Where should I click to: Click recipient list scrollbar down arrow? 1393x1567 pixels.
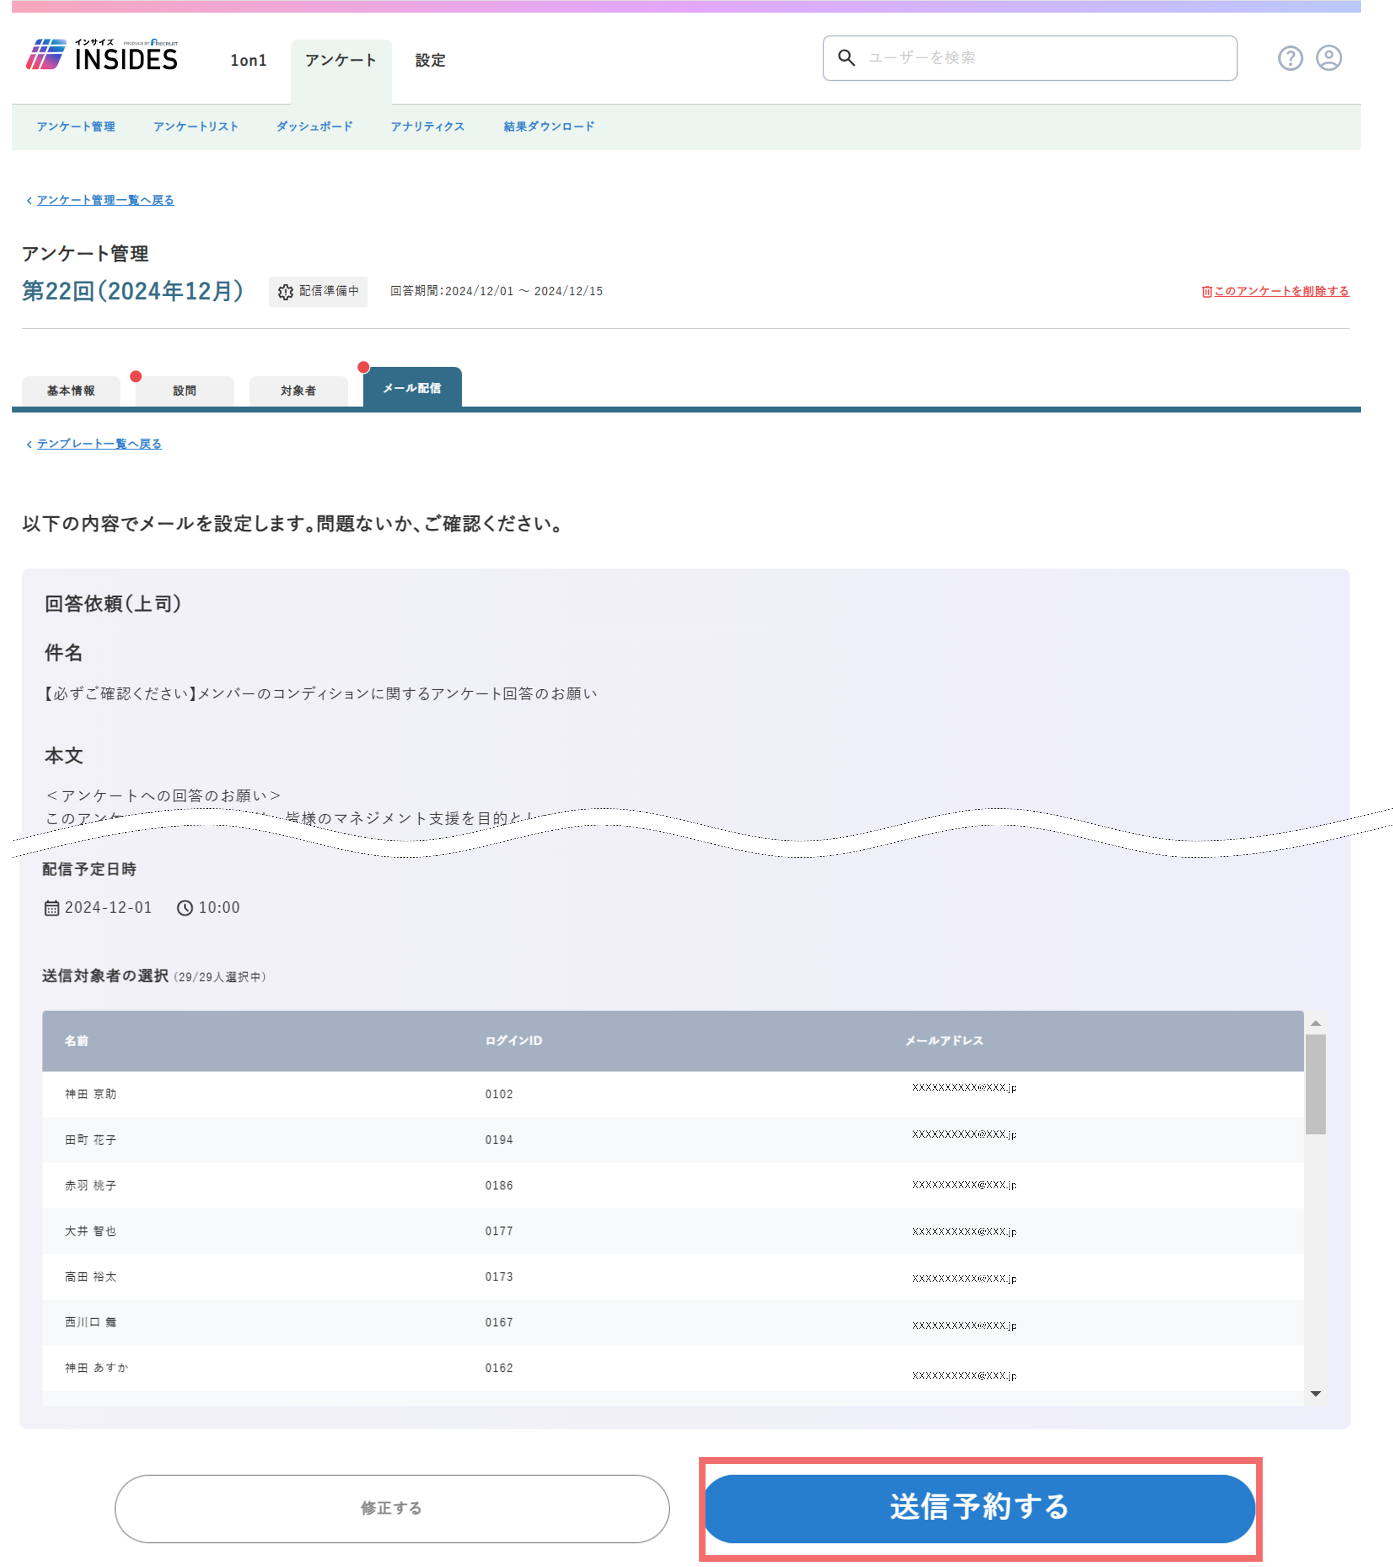pos(1315,1394)
